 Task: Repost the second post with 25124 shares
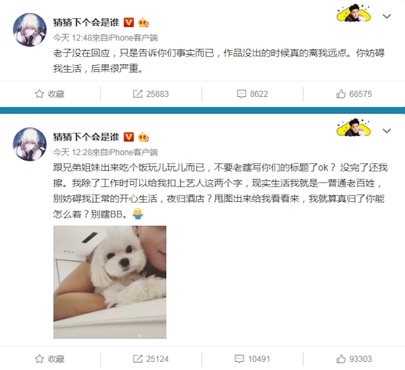pos(151,359)
